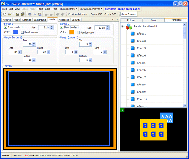The width and height of the screenshot is (189, 159).
Task: Decrease Border 1 Left margin value
Action: click(x=20, y=53)
